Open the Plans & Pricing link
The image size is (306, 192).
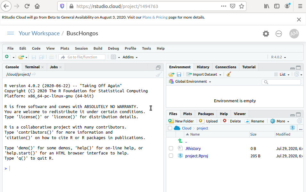155,17
